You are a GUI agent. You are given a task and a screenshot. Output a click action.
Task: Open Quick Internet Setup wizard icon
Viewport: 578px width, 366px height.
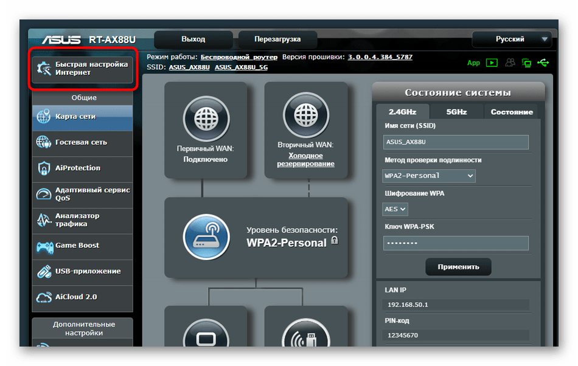(44, 69)
